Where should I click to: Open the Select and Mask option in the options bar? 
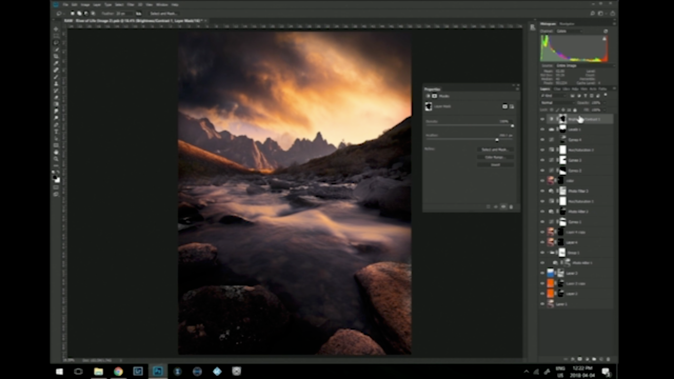pos(164,13)
